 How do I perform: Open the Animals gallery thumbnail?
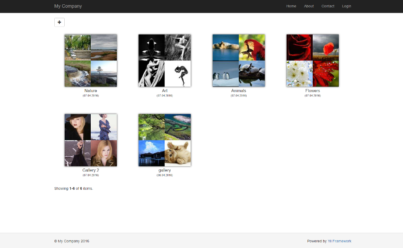pyautogui.click(x=238, y=60)
